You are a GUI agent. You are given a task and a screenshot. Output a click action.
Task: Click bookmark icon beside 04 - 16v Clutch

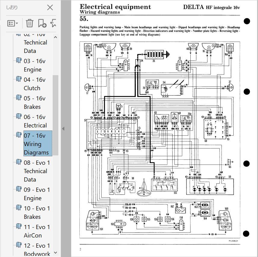point(19,78)
